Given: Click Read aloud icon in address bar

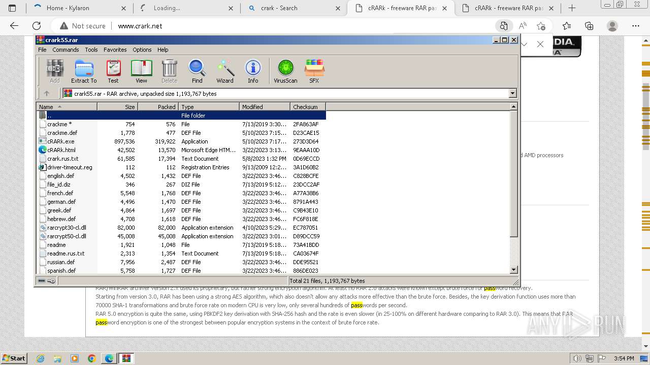Looking at the screenshot, I should pos(523,26).
